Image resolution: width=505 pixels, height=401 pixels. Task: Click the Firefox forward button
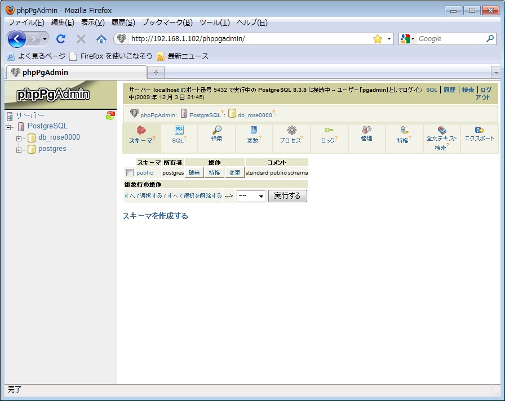pos(33,39)
